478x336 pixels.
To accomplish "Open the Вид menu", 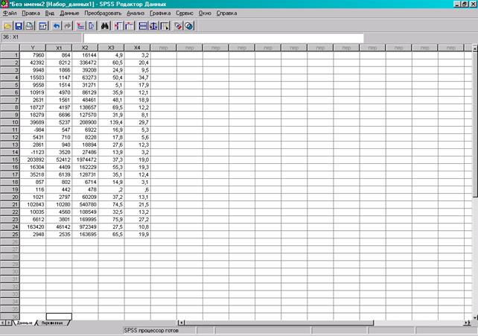I will pos(50,13).
